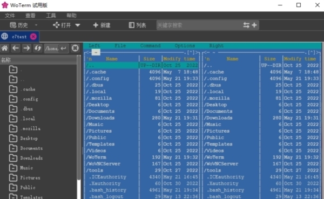Viewport: 324px width, 199px height.
Task: Click the left panel Modify time header
Action: click(179, 59)
